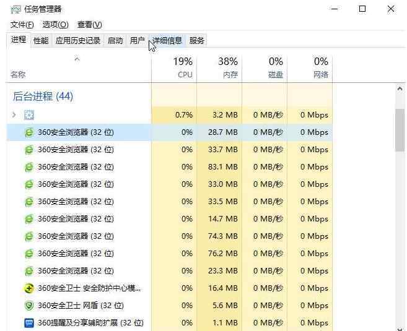Click the 5.6 MB memory cell
407x331 pixels.
click(219, 306)
